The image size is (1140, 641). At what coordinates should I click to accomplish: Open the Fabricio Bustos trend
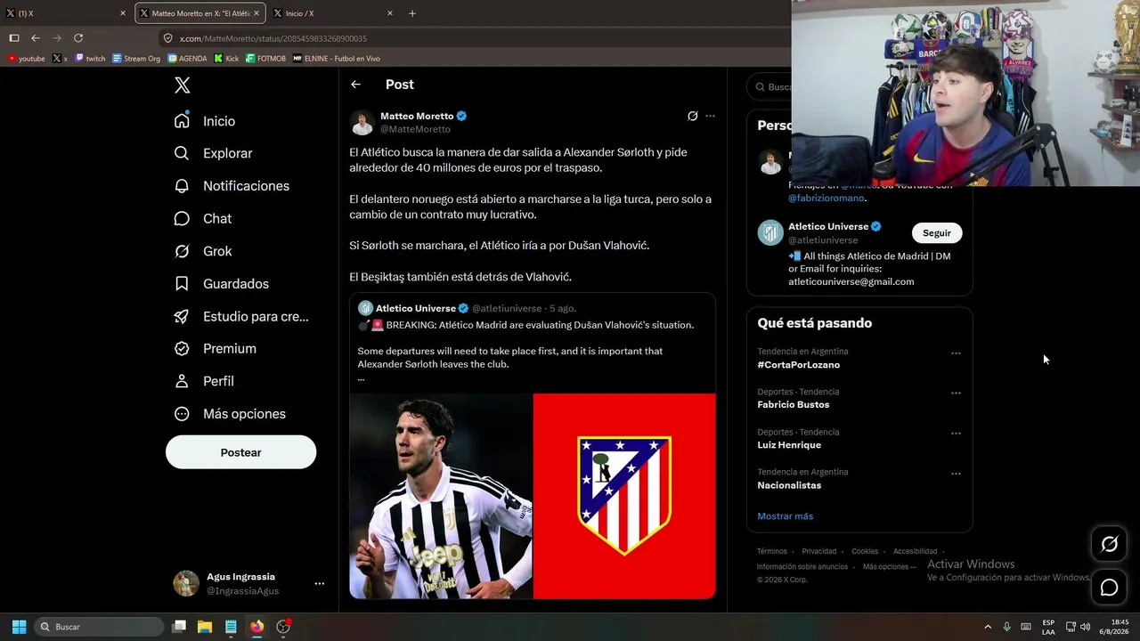coord(793,405)
